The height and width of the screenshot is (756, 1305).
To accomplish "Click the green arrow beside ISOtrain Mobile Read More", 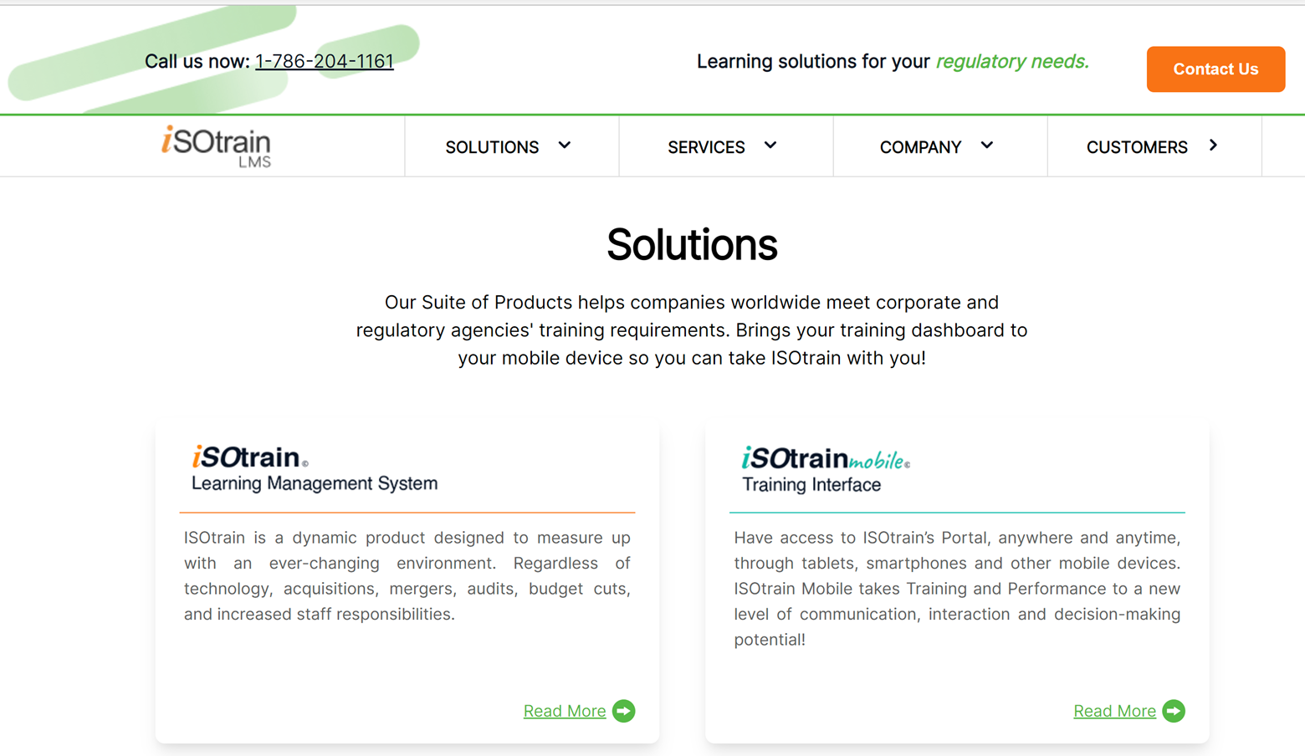I will point(1174,711).
